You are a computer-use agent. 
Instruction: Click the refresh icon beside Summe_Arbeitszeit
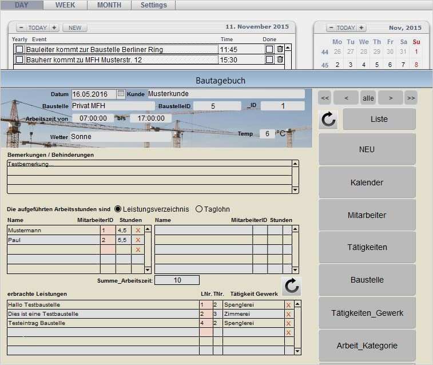pos(291,286)
